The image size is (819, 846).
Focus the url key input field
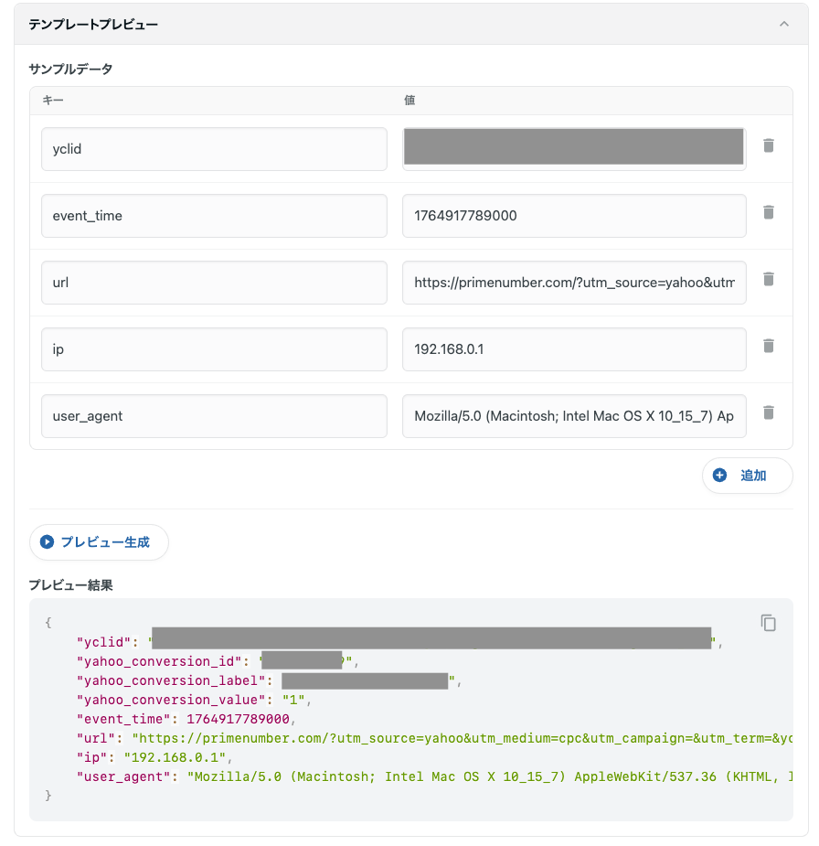[x=214, y=283]
